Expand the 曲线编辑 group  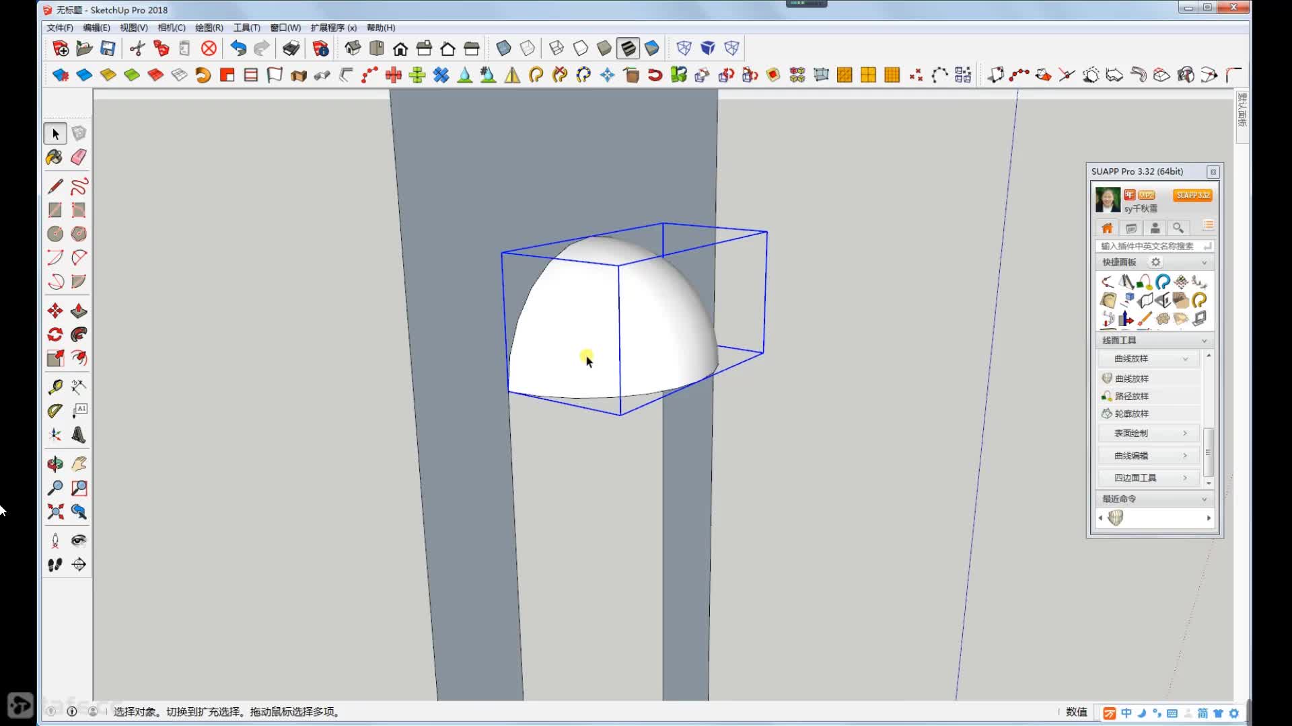[1150, 456]
